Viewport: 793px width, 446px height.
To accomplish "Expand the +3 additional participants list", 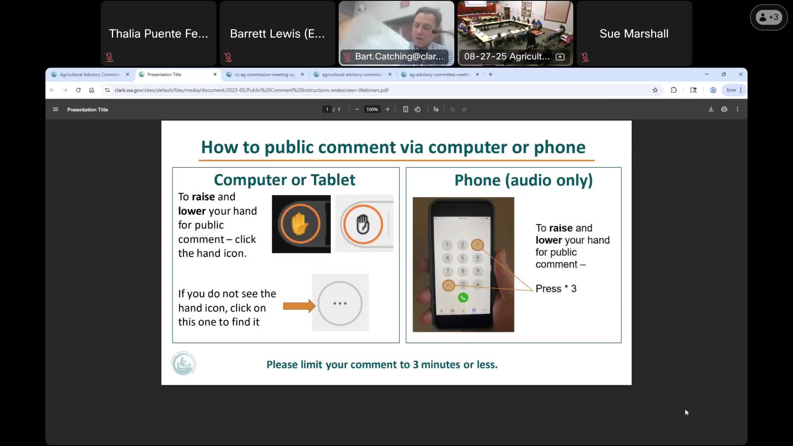I will click(x=769, y=17).
